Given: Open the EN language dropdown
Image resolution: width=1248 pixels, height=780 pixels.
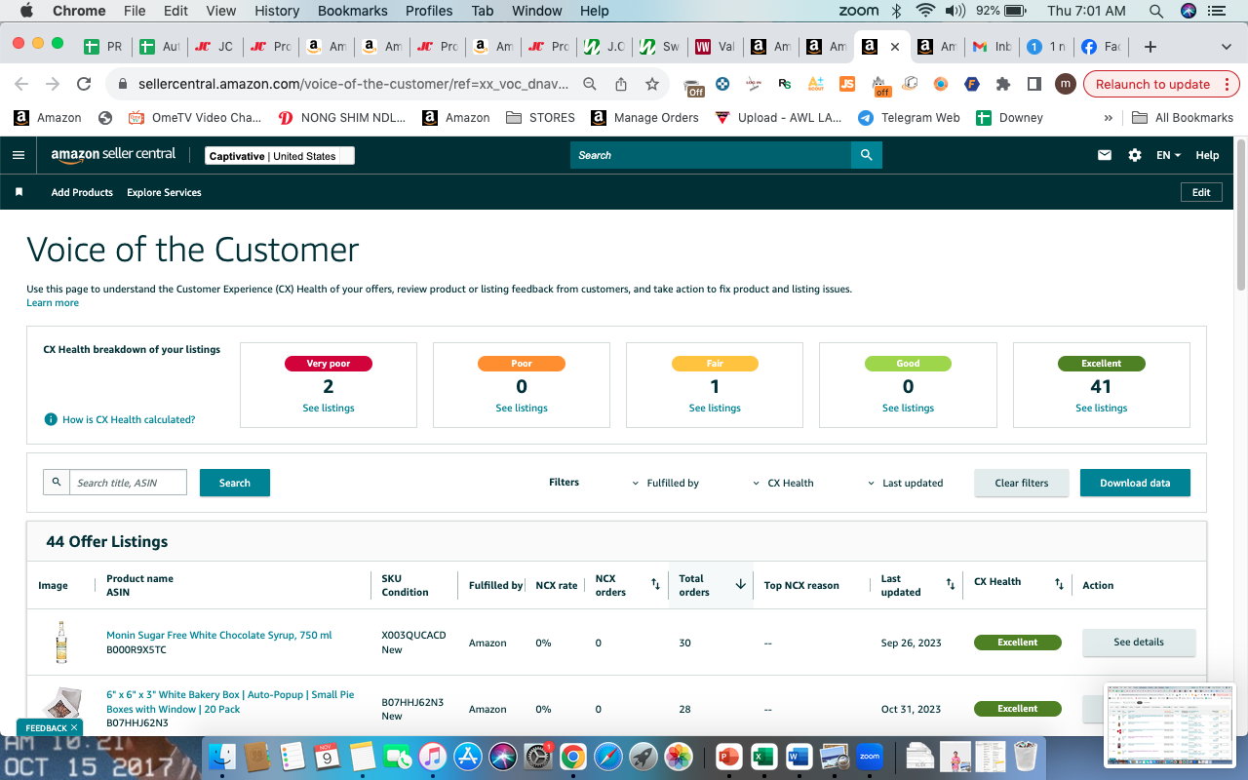Looking at the screenshot, I should click(1168, 155).
